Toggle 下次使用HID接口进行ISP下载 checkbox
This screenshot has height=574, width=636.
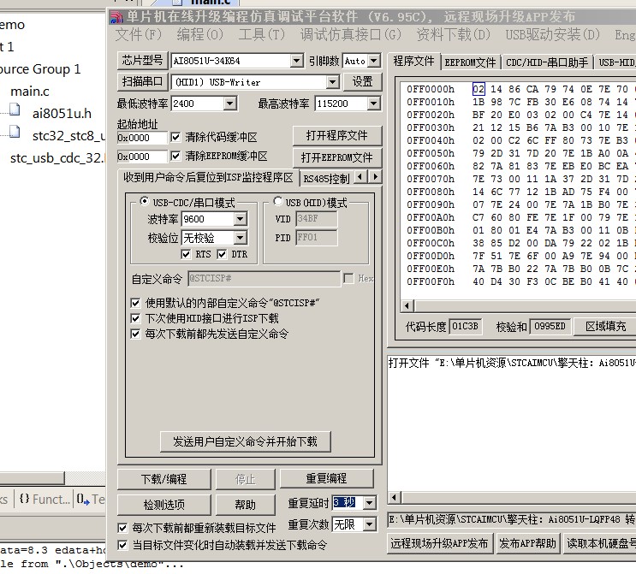point(135,318)
